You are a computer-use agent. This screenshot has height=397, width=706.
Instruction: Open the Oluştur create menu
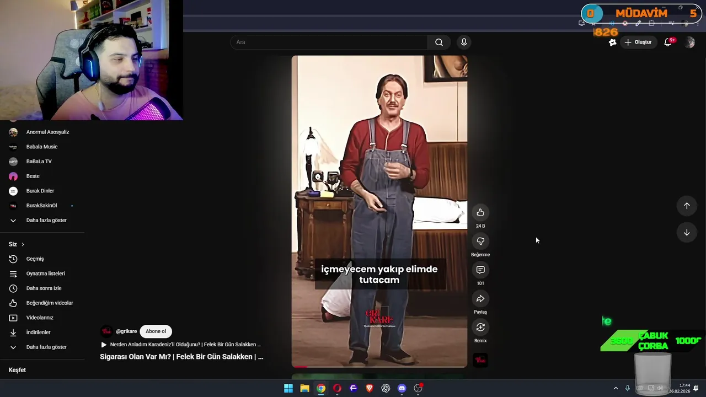pyautogui.click(x=638, y=42)
